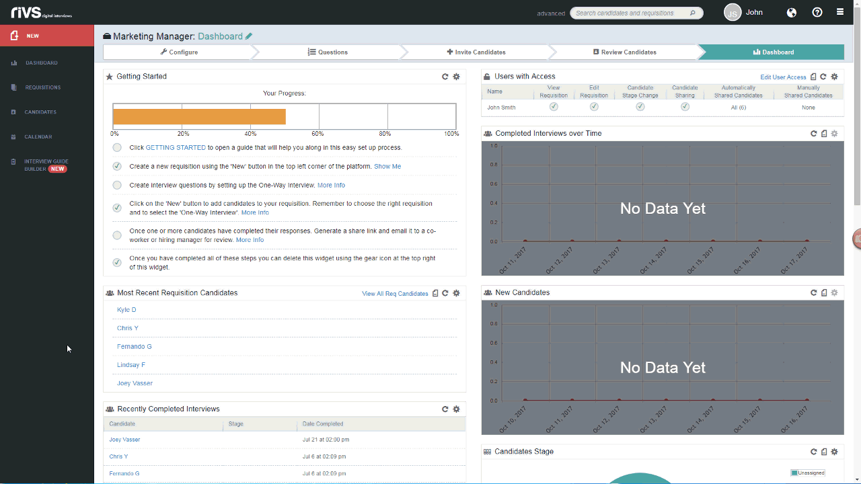The height and width of the screenshot is (484, 861).
Task: Click the Unassigned legend color swatch
Action: [x=794, y=473]
